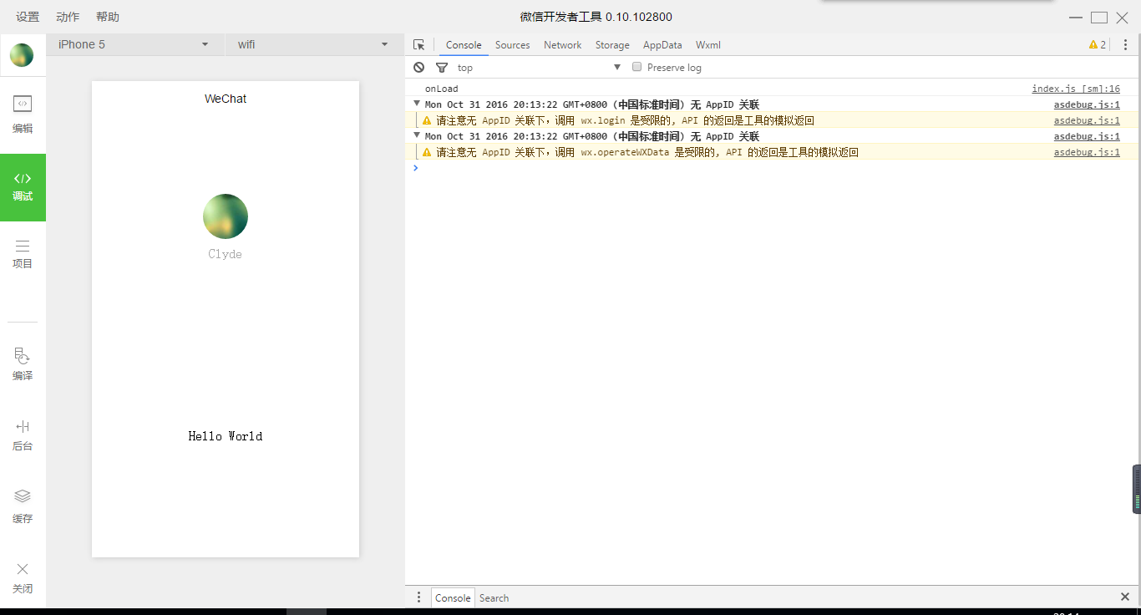1141x615 pixels.
Task: Select the bottom drawer Search tab
Action: (494, 597)
